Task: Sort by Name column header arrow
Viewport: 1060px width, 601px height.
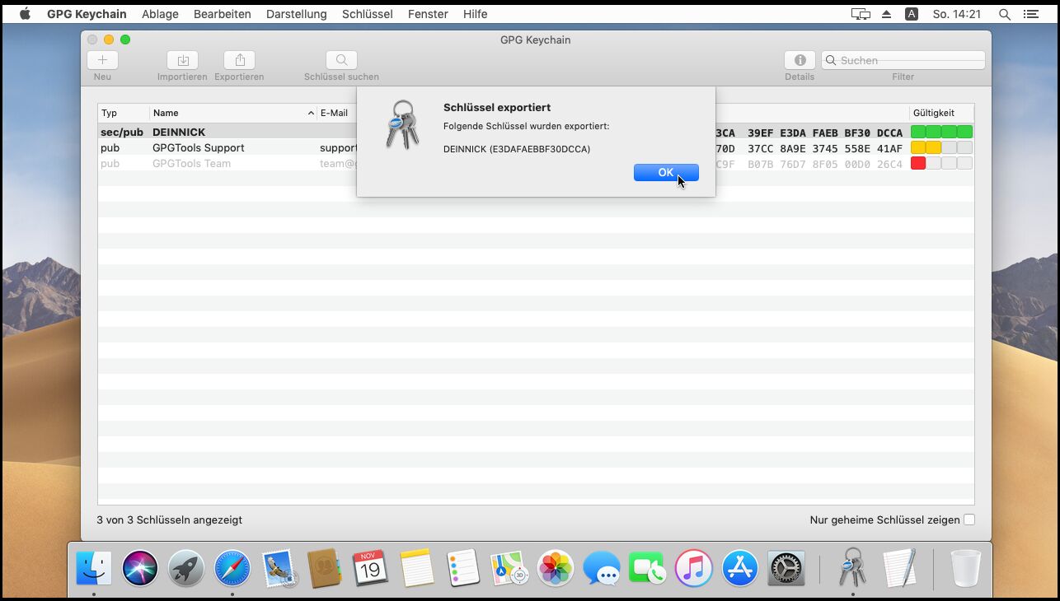Action: point(311,113)
